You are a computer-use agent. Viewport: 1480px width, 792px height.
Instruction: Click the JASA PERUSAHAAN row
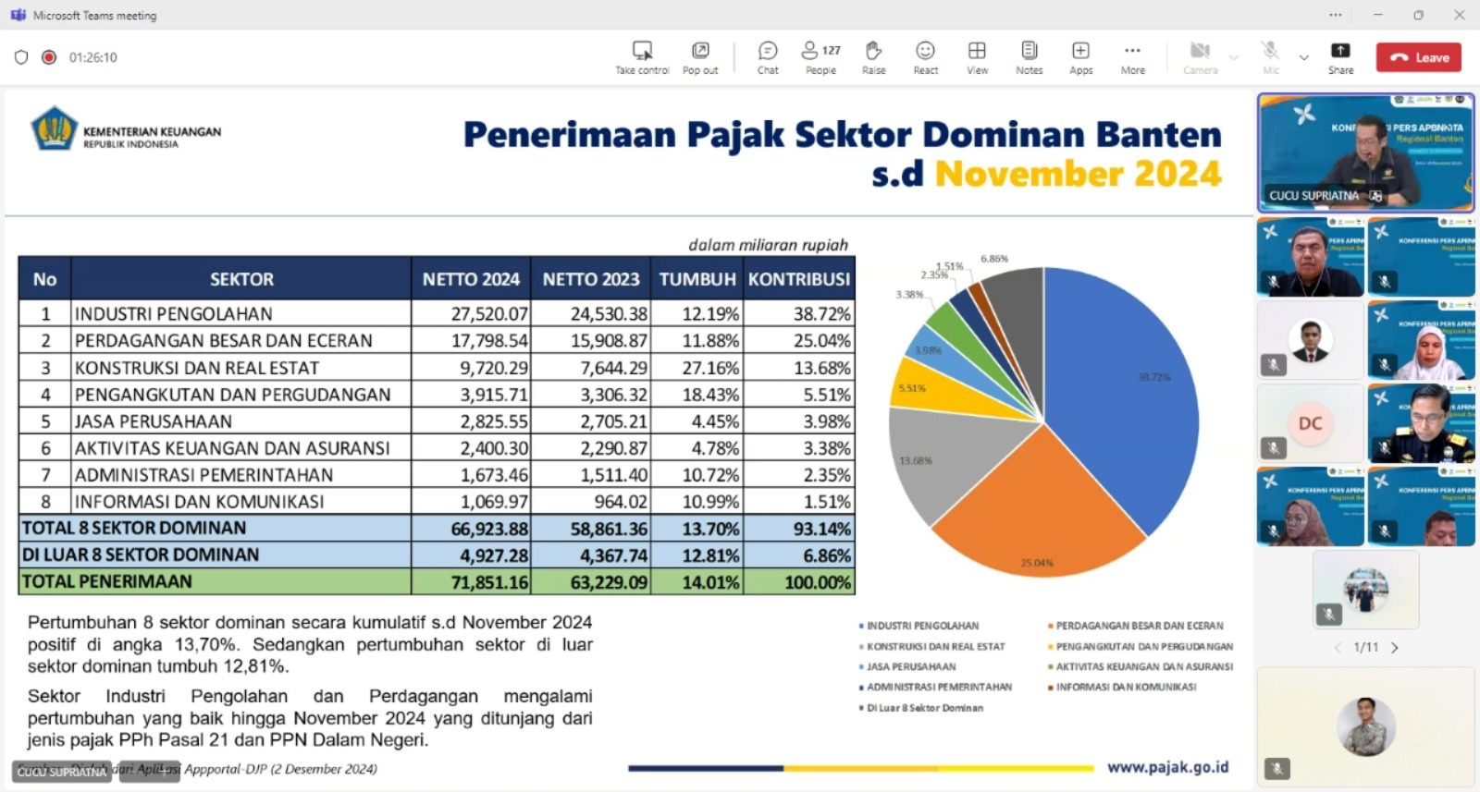click(437, 420)
